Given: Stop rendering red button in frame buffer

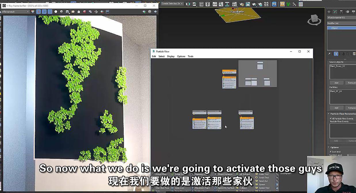Looking at the screenshot, I should point(85,11).
